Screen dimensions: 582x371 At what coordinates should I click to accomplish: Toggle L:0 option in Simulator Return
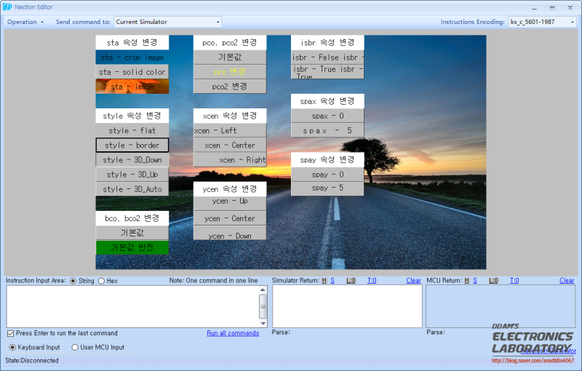pyautogui.click(x=351, y=281)
